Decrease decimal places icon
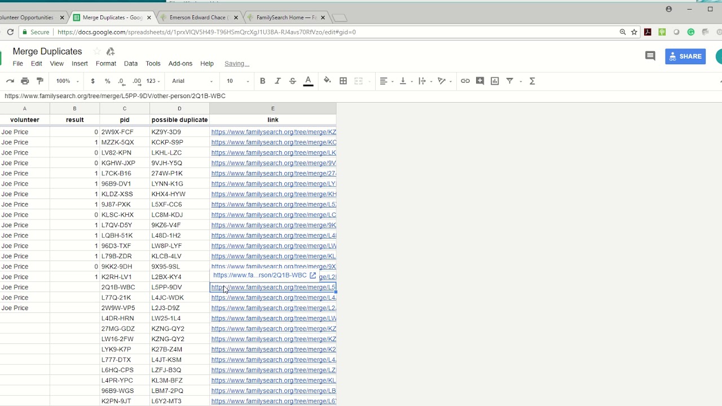 tap(122, 81)
